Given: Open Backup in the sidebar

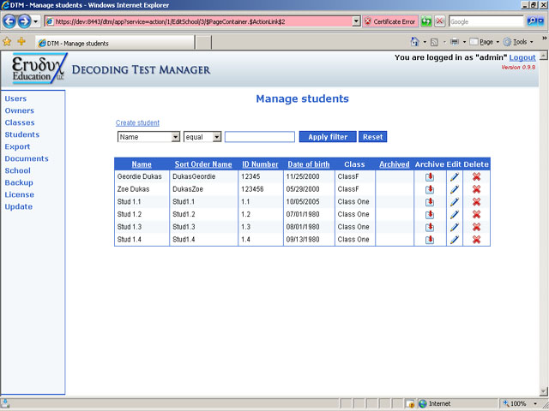Looking at the screenshot, I should click(x=19, y=182).
